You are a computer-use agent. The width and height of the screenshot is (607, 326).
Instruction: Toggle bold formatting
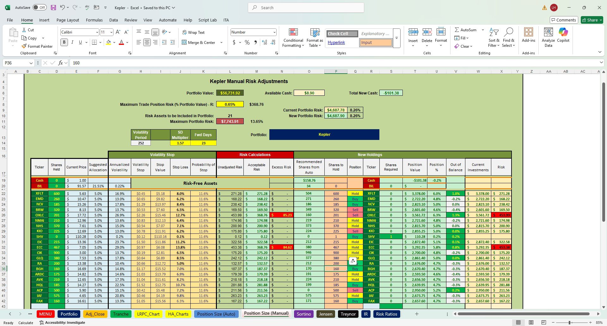(64, 42)
